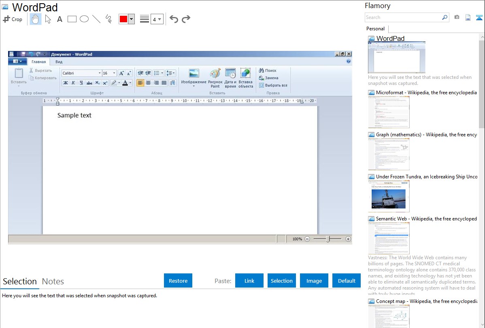Activate the arrow pointer tool
The image size is (485, 328).
click(48, 19)
